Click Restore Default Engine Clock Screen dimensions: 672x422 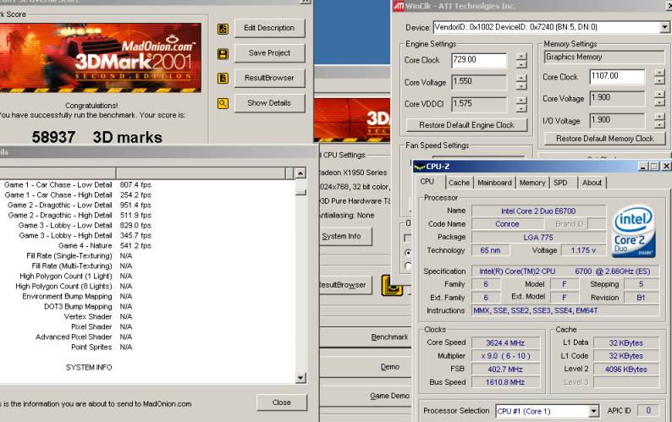coord(466,125)
